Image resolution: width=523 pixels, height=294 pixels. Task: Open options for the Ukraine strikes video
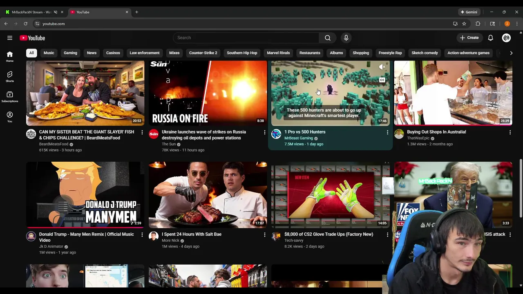pyautogui.click(x=265, y=132)
